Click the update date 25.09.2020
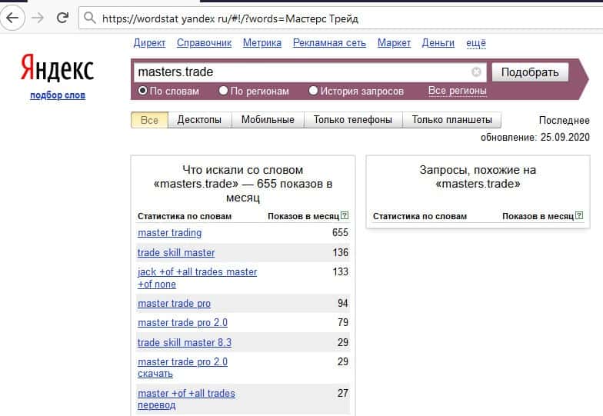 565,137
